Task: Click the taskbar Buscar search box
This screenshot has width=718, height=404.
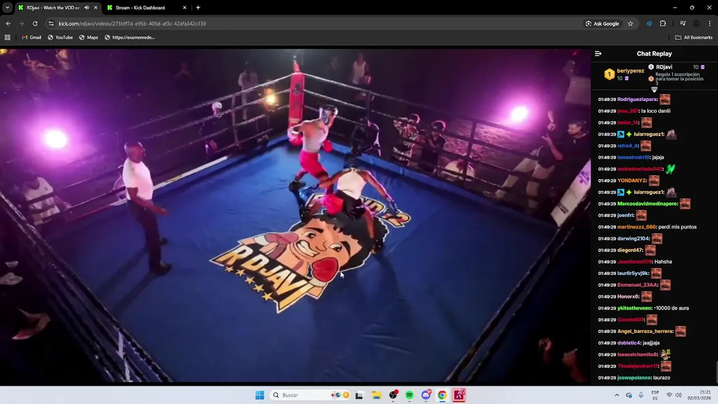Action: [x=310, y=395]
